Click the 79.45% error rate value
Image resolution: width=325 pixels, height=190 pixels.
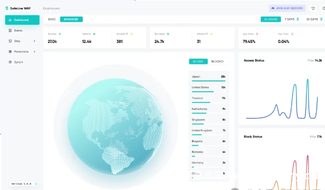[249, 41]
